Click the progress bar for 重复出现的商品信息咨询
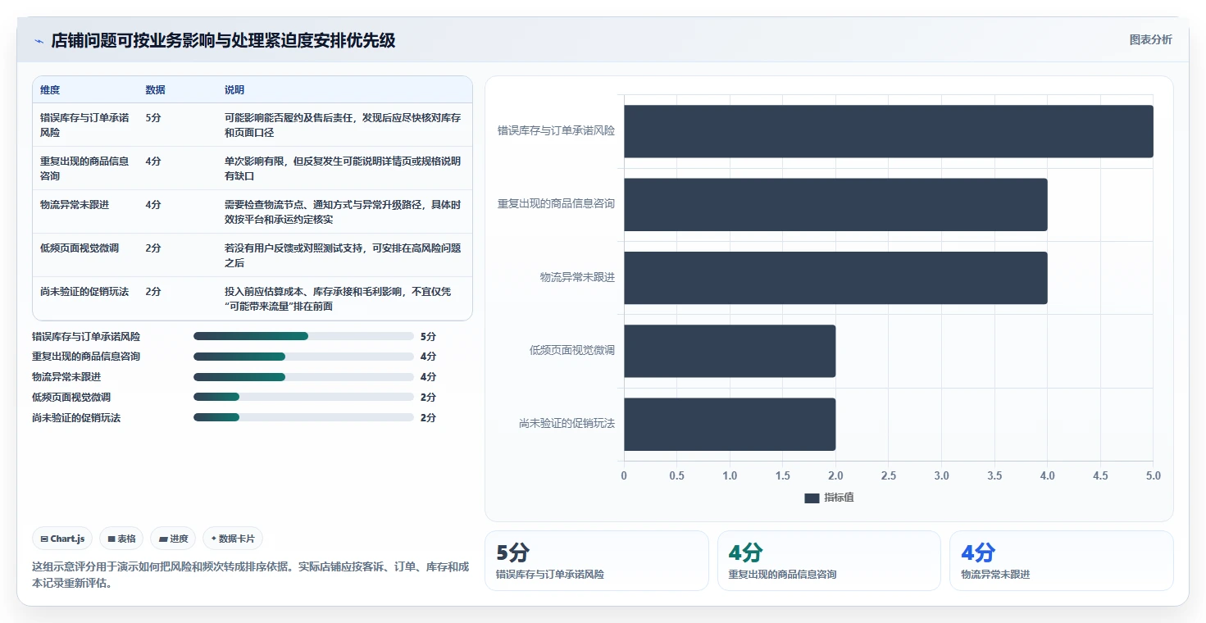Viewport: 1206px width, 623px height. [303, 357]
